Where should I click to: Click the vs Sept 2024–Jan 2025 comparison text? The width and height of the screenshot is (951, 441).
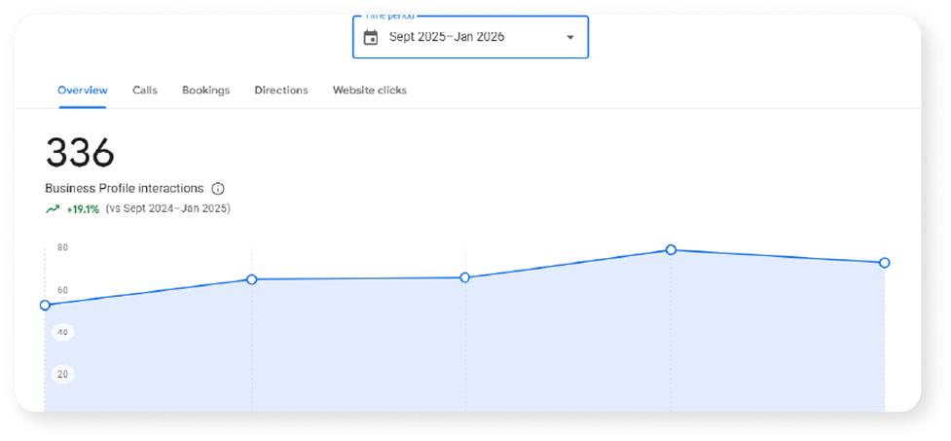(x=168, y=209)
